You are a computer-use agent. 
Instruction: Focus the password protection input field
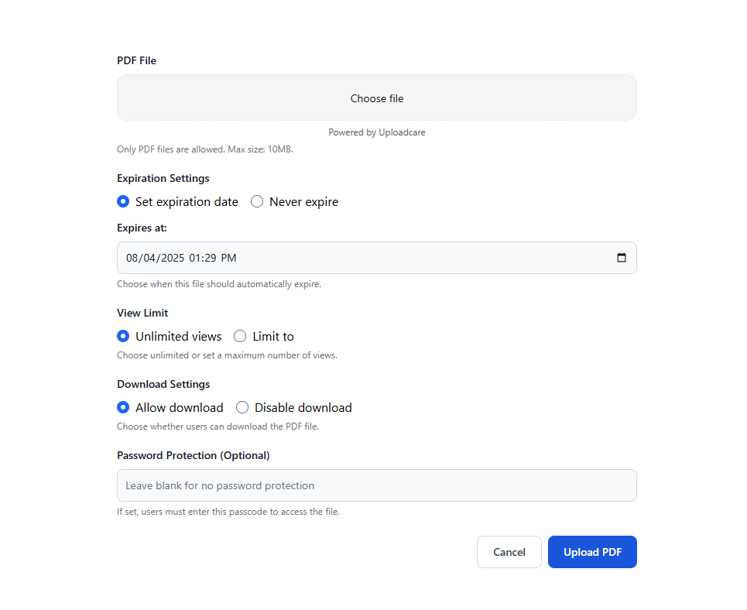(377, 485)
